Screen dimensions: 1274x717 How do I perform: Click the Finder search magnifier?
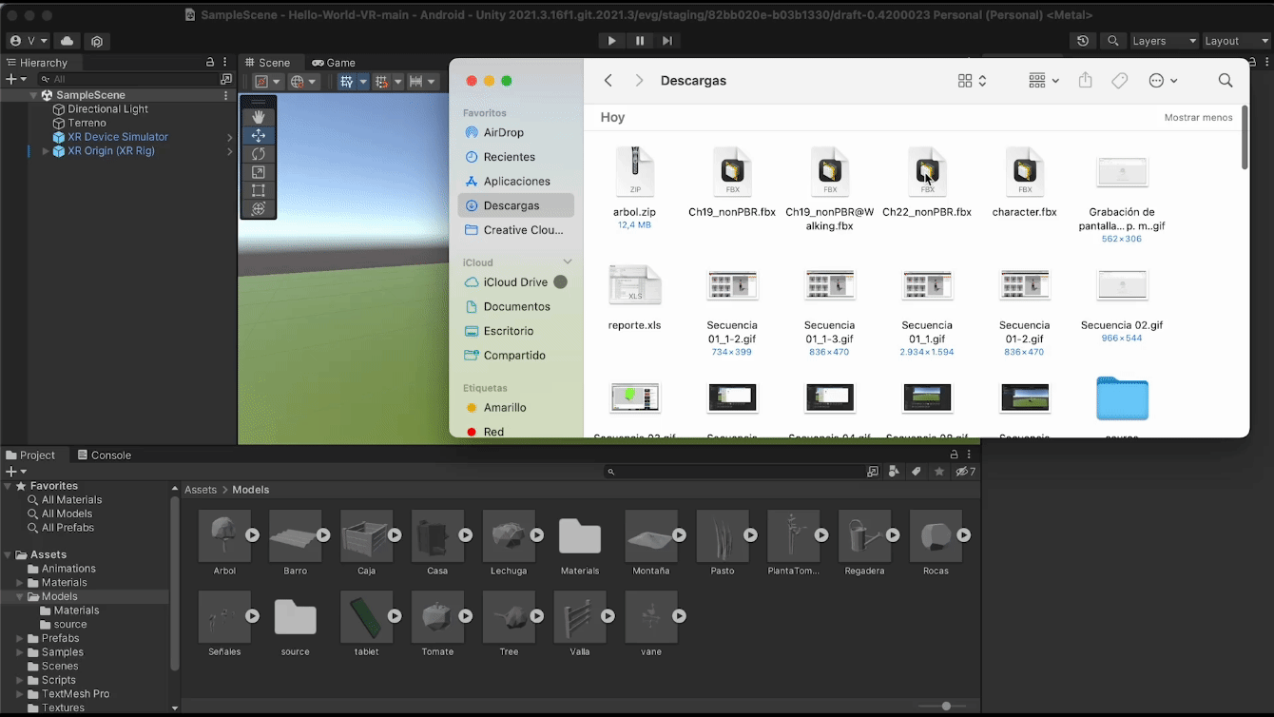tap(1226, 81)
